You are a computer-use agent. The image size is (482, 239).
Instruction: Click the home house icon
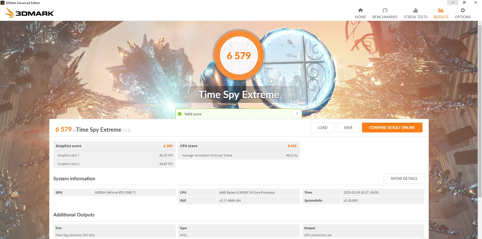click(x=360, y=10)
